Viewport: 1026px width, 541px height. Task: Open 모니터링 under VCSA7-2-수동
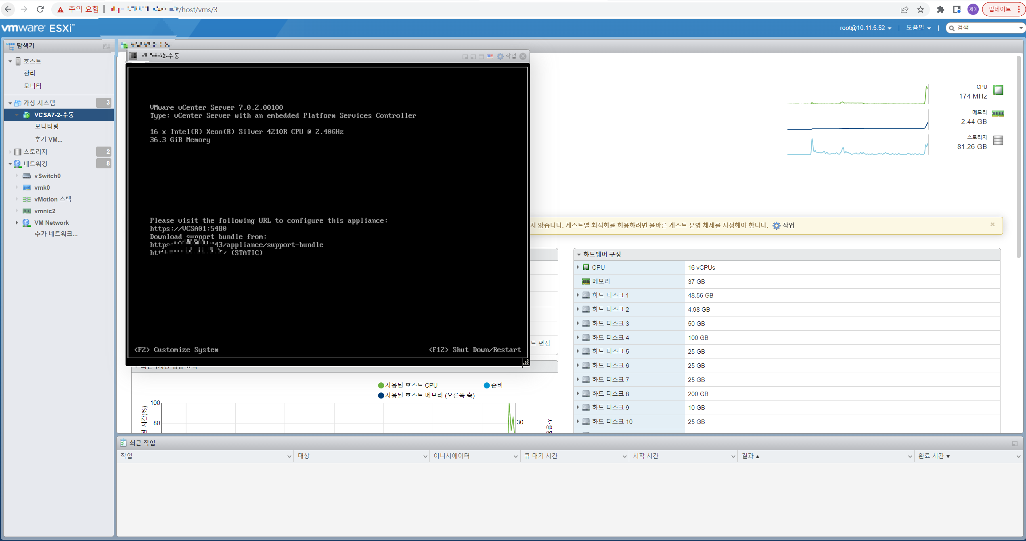click(47, 126)
